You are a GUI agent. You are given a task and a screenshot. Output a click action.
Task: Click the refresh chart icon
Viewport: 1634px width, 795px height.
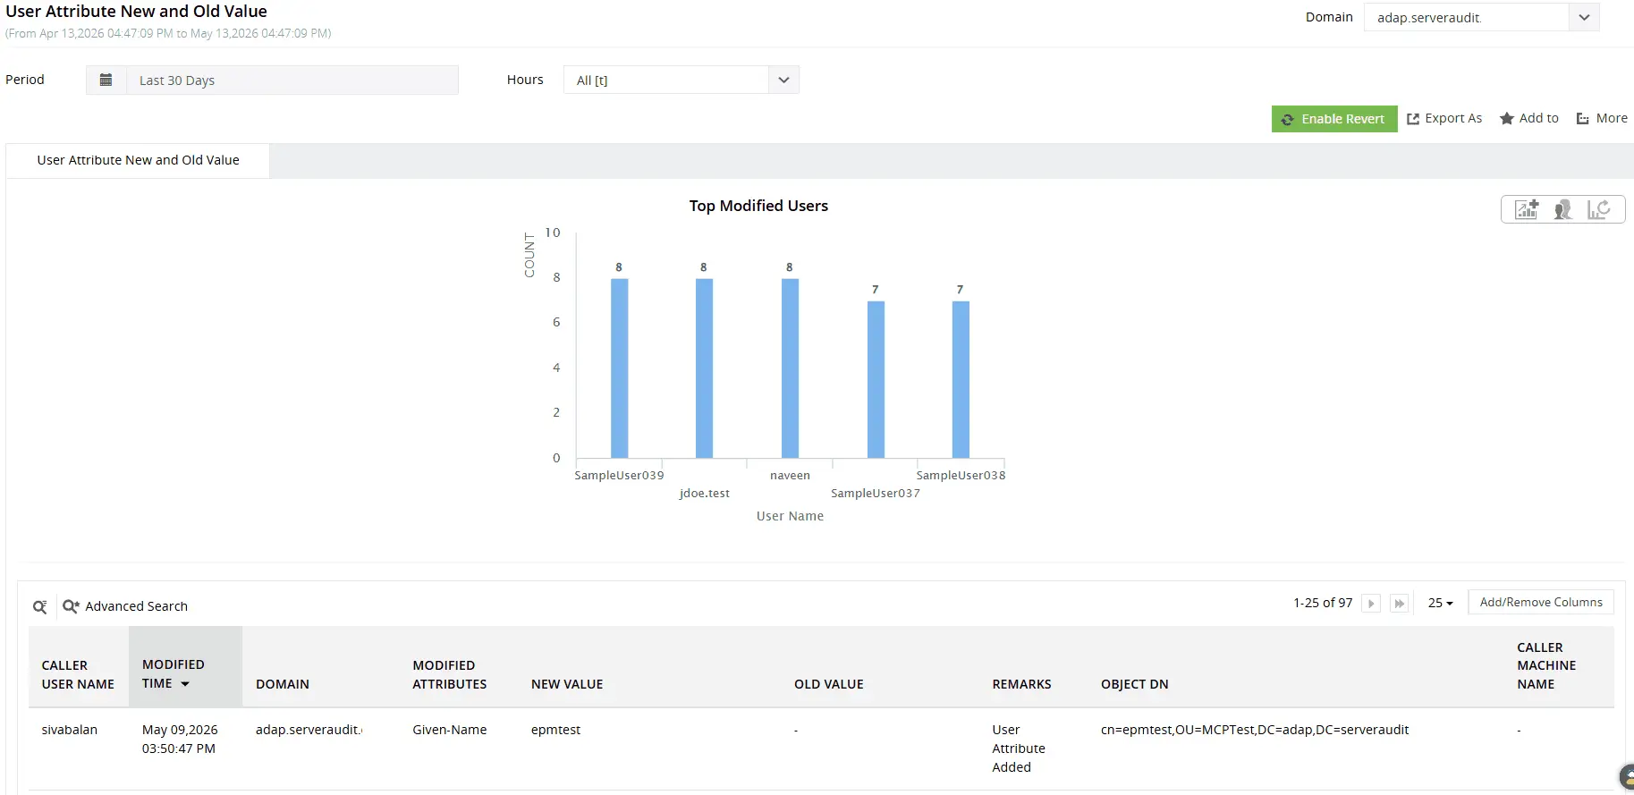tap(1598, 209)
